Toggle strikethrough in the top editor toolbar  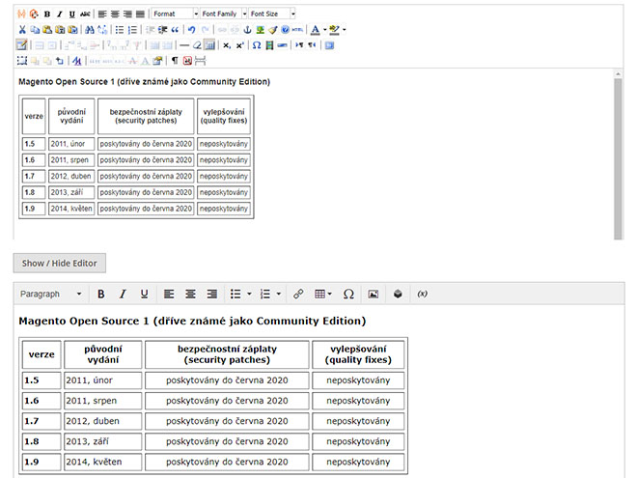point(85,14)
